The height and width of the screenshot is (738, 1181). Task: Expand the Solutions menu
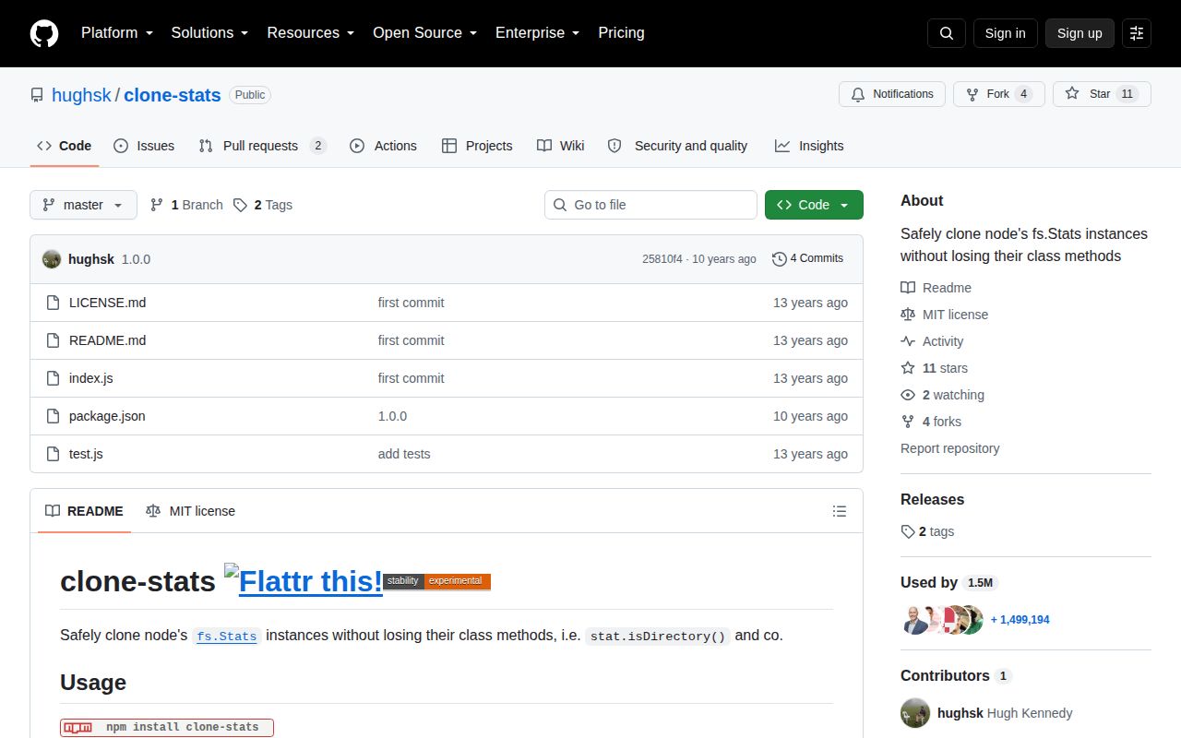click(209, 33)
